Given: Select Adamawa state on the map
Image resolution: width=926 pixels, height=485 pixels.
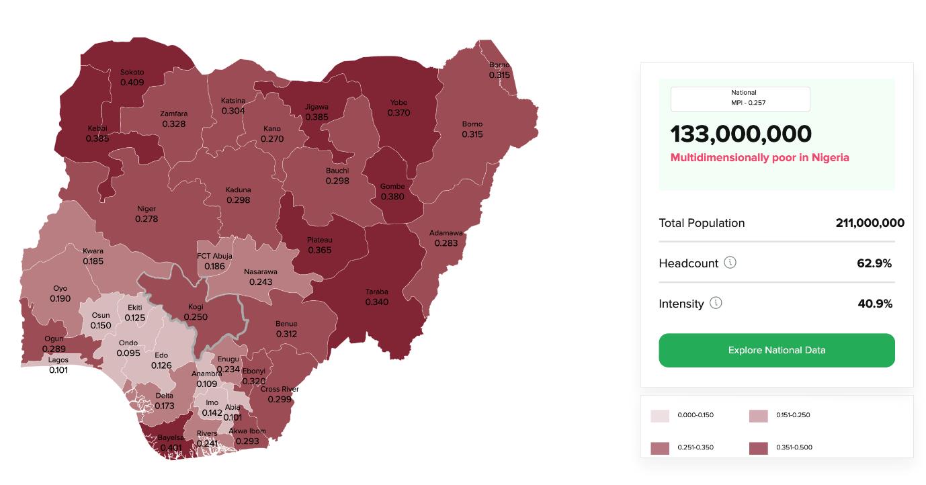Looking at the screenshot, I should tap(446, 238).
